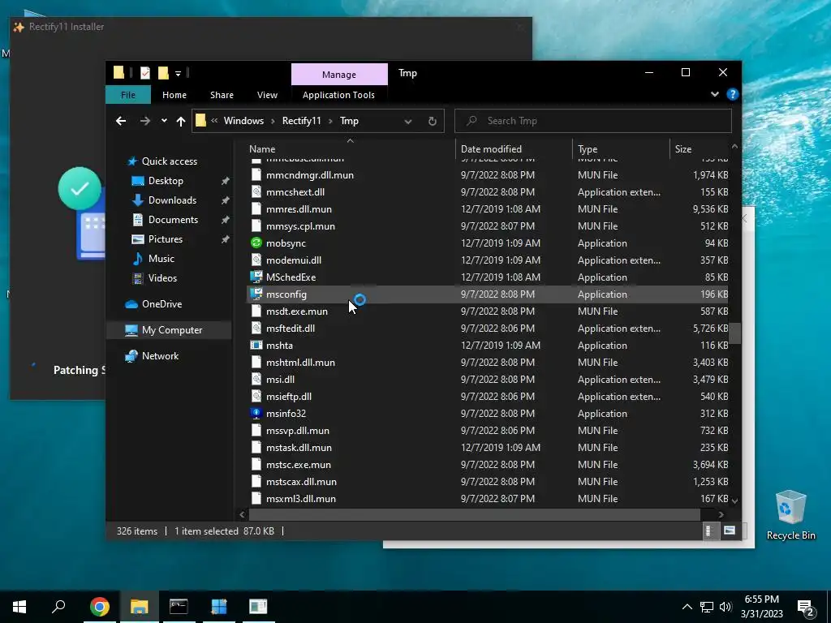Expand the address bar history dropdown
The height and width of the screenshot is (623, 831).
point(408,122)
